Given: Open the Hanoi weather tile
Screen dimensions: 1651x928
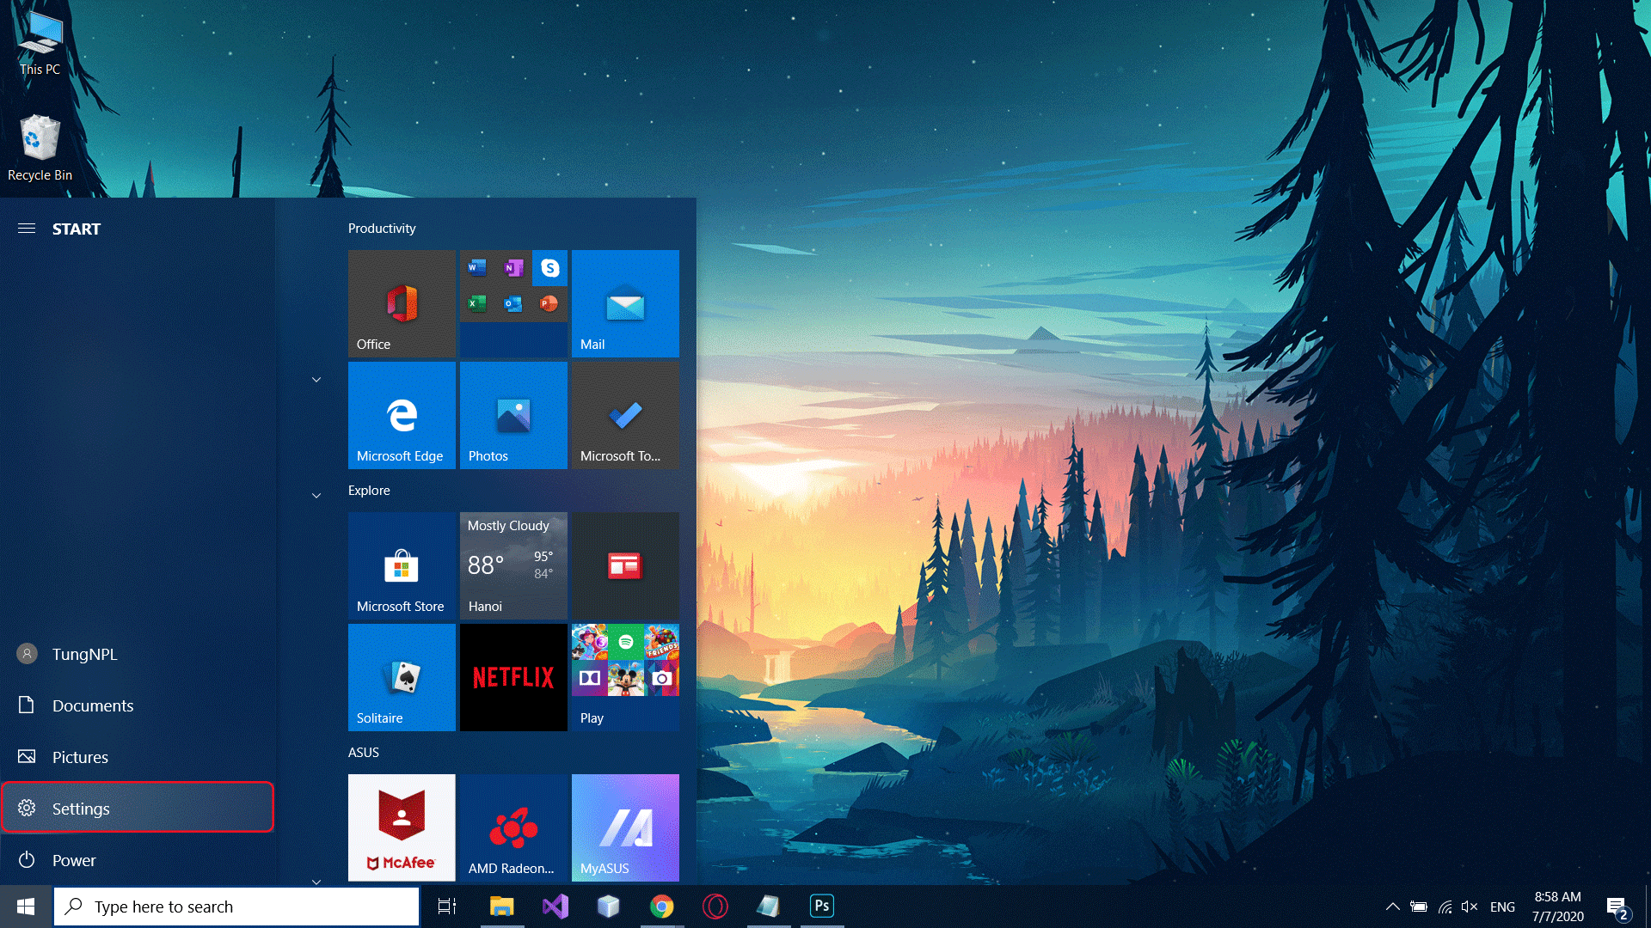Looking at the screenshot, I should (513, 565).
